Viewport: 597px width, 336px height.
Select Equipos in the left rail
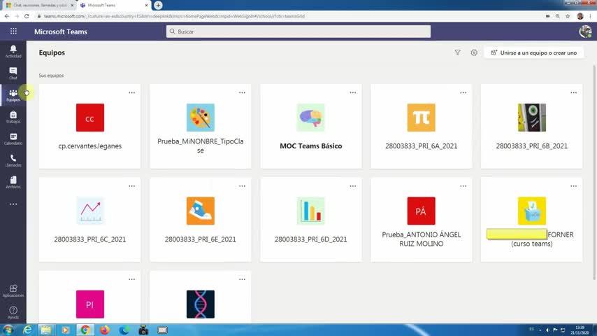pos(13,95)
